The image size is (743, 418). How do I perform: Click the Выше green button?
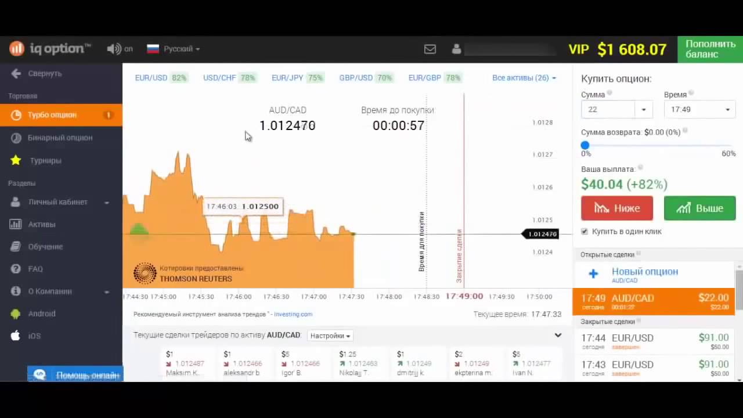point(699,208)
